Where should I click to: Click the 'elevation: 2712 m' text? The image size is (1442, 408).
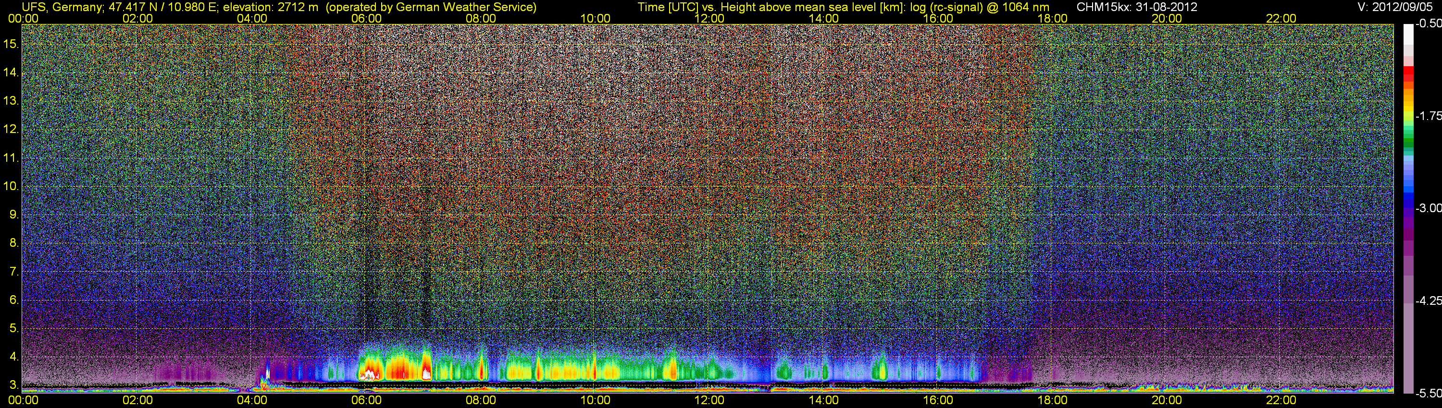pos(271,7)
